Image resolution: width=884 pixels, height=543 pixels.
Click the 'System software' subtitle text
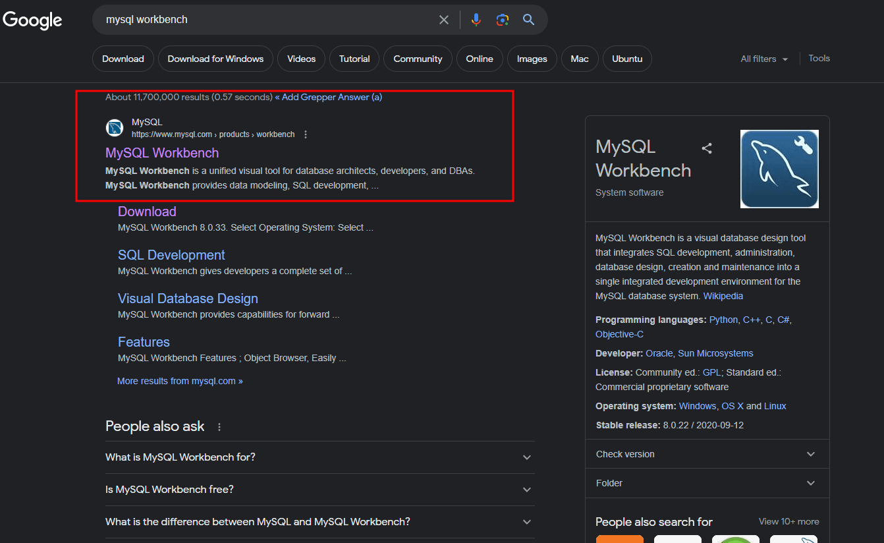(630, 192)
